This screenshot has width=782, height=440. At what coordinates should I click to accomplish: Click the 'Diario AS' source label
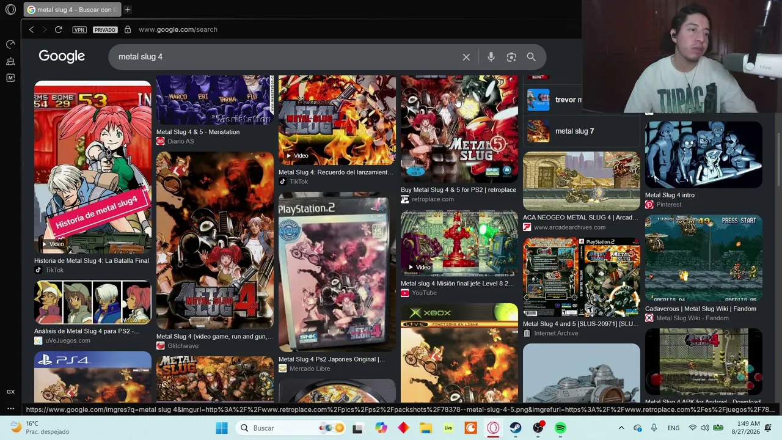tap(181, 141)
